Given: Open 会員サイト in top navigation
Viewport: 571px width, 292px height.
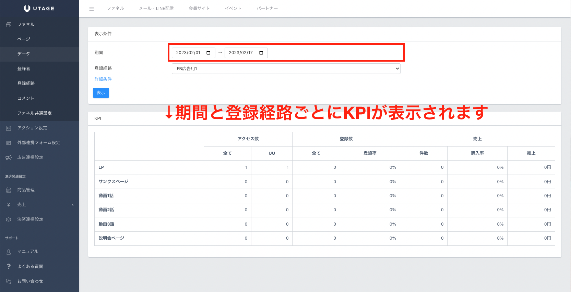Looking at the screenshot, I should pyautogui.click(x=199, y=9).
